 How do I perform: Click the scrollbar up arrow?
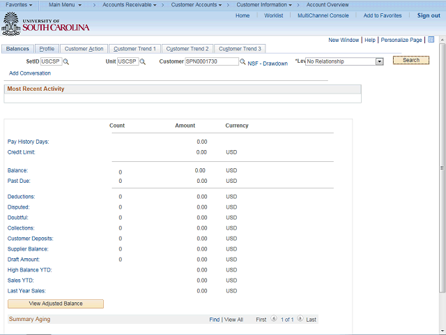[x=442, y=40]
